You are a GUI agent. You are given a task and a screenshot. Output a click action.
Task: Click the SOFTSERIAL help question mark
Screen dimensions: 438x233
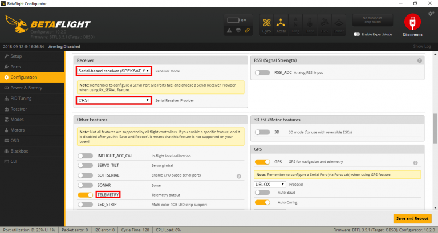pyautogui.click(x=238, y=175)
